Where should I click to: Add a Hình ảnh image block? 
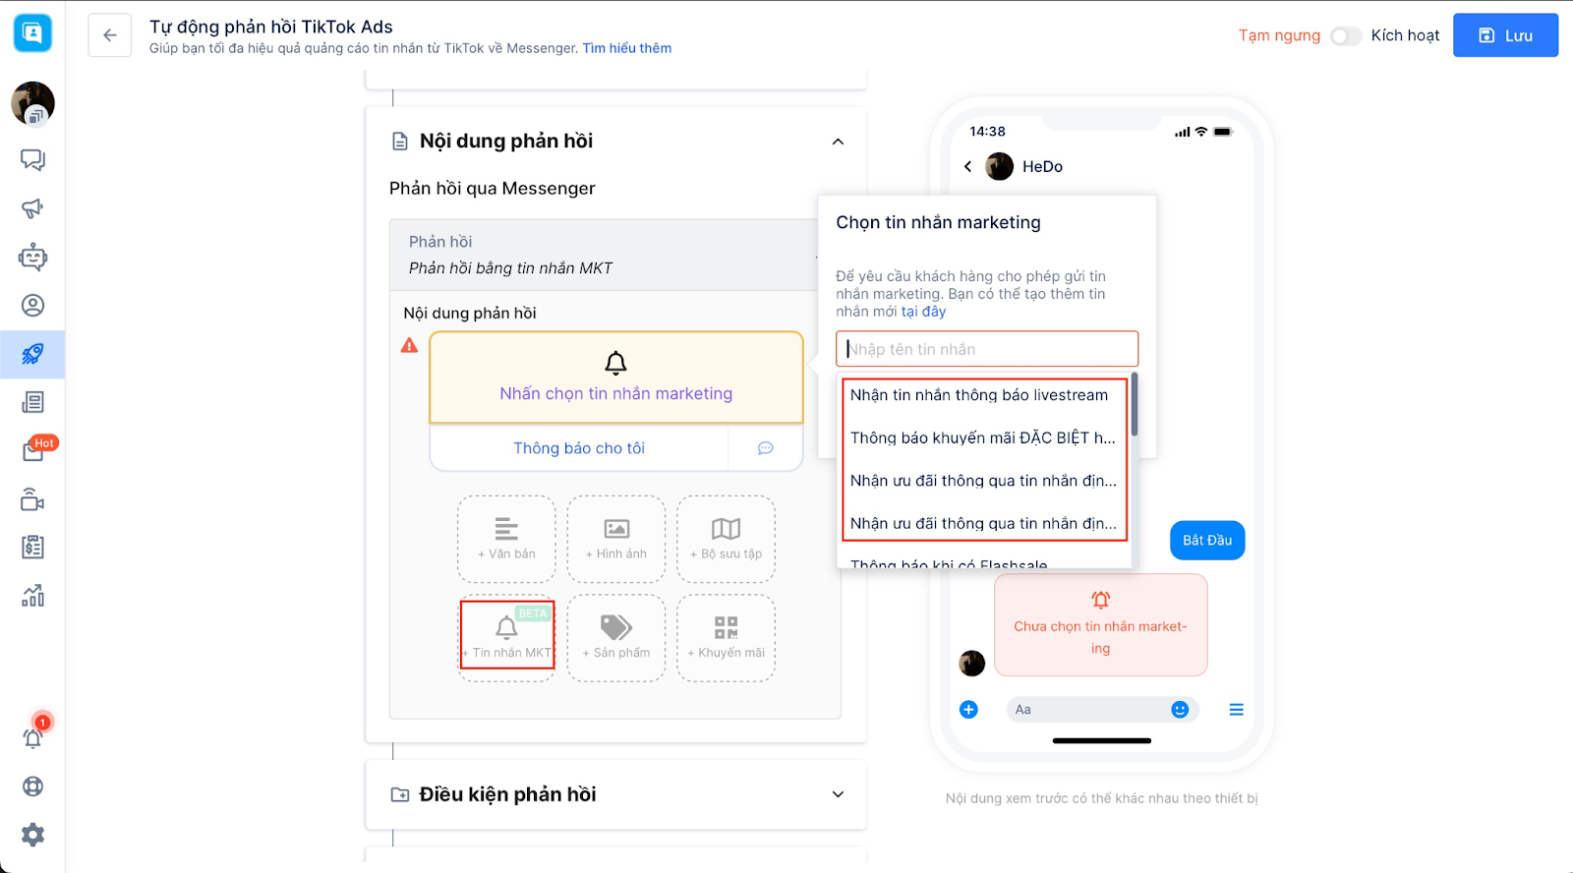(616, 539)
